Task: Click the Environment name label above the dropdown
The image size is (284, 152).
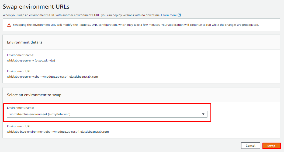Action: [x=20, y=108]
